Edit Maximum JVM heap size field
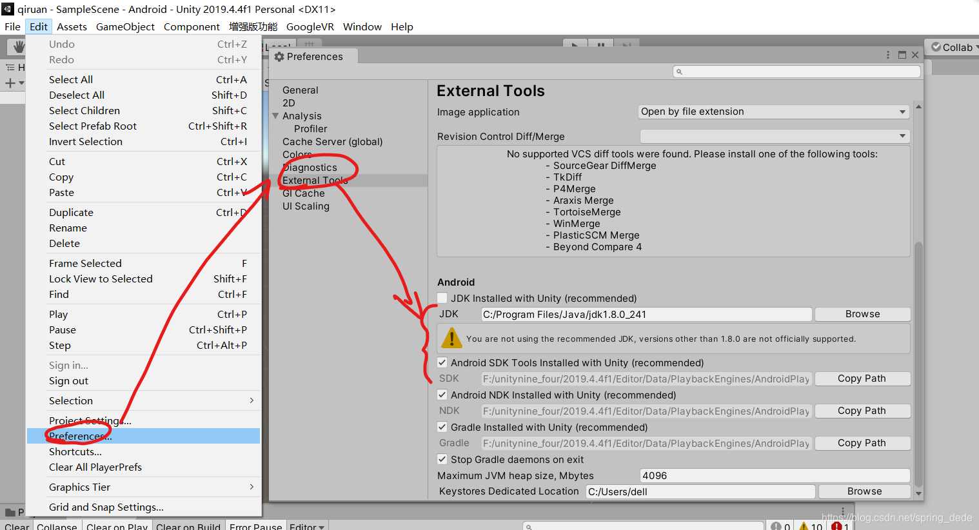The image size is (979, 530). pyautogui.click(x=775, y=475)
